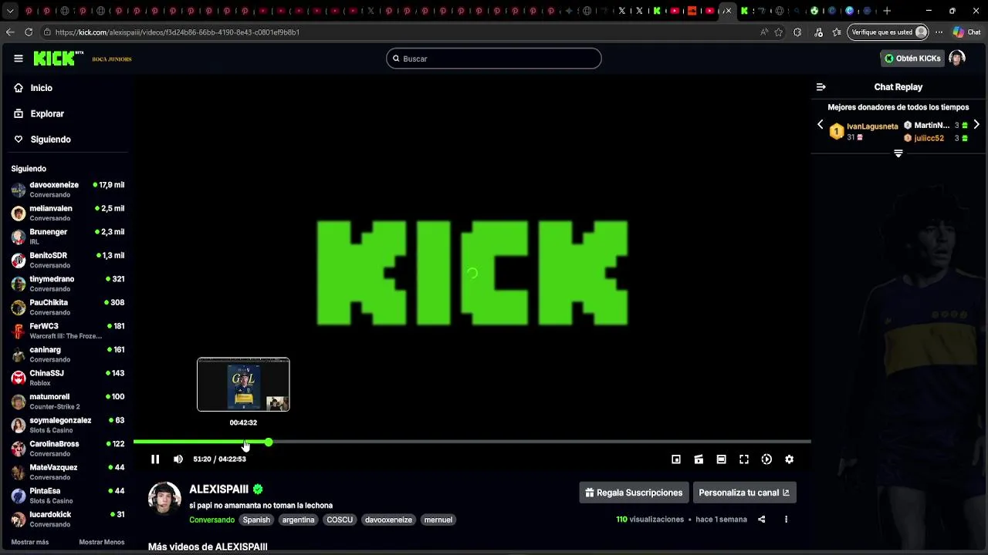Image resolution: width=988 pixels, height=555 pixels.
Task: Open the caninarg channel in the sidebar
Action: tap(68, 354)
